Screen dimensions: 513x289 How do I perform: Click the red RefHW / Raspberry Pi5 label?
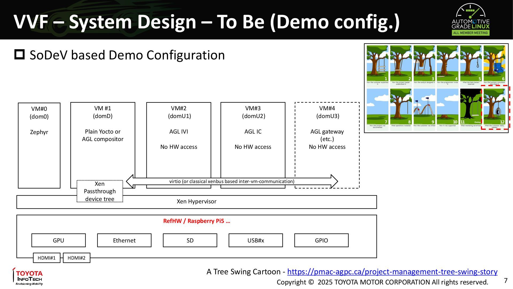pos(197,221)
